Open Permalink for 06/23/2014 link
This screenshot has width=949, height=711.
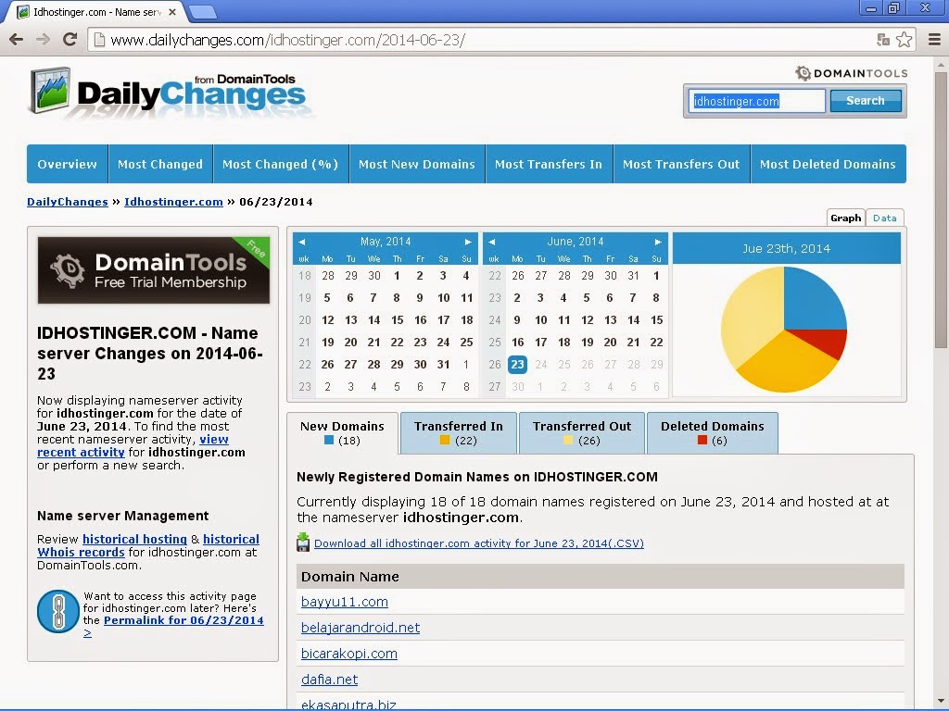(183, 620)
